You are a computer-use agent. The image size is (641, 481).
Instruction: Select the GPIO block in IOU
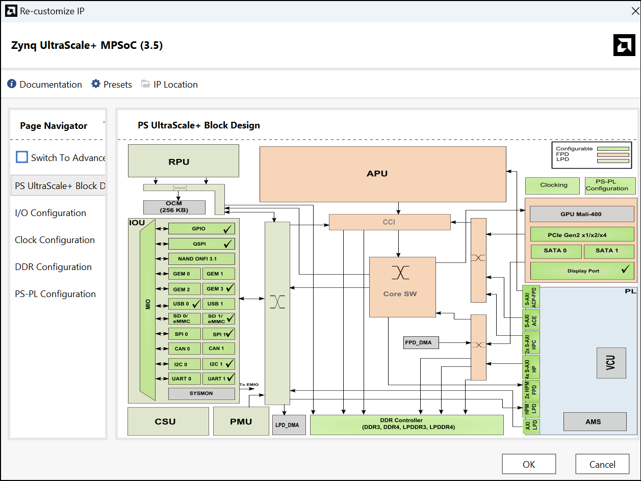pyautogui.click(x=201, y=229)
